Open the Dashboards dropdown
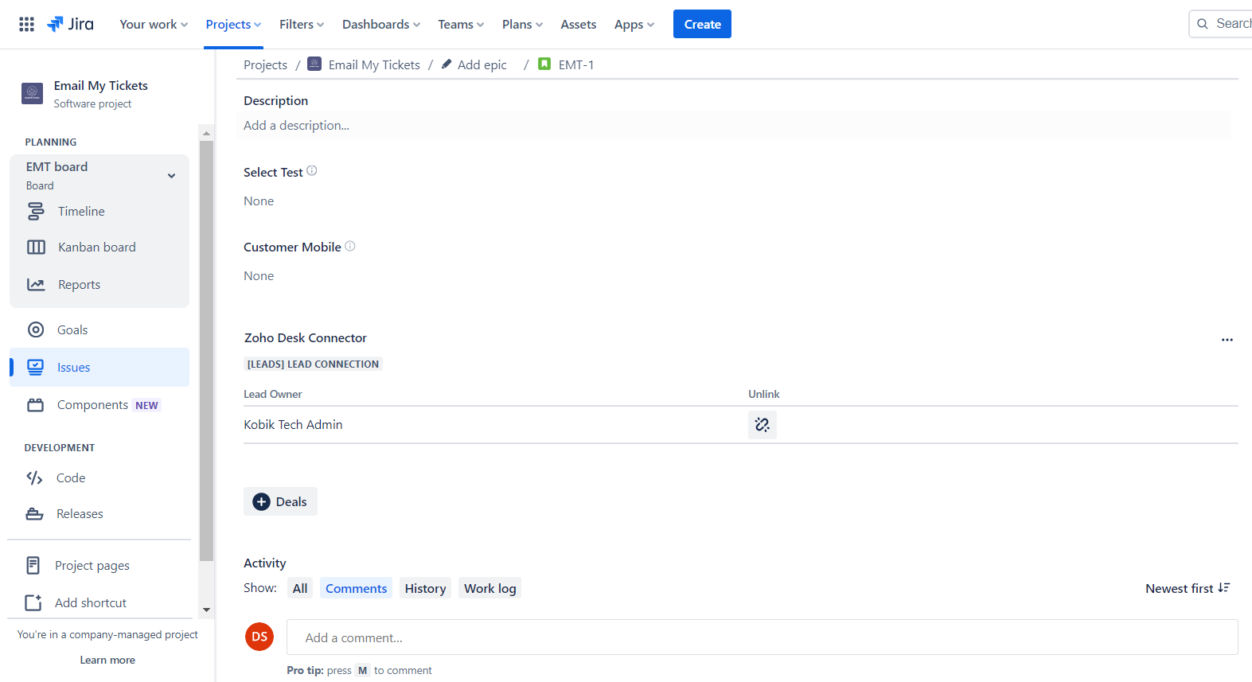 pos(381,24)
